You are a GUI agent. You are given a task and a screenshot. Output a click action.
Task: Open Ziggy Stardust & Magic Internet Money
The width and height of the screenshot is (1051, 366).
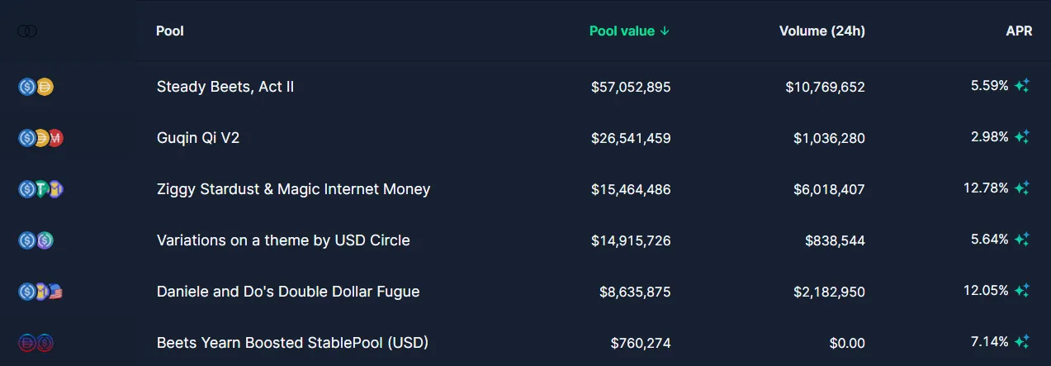(293, 189)
